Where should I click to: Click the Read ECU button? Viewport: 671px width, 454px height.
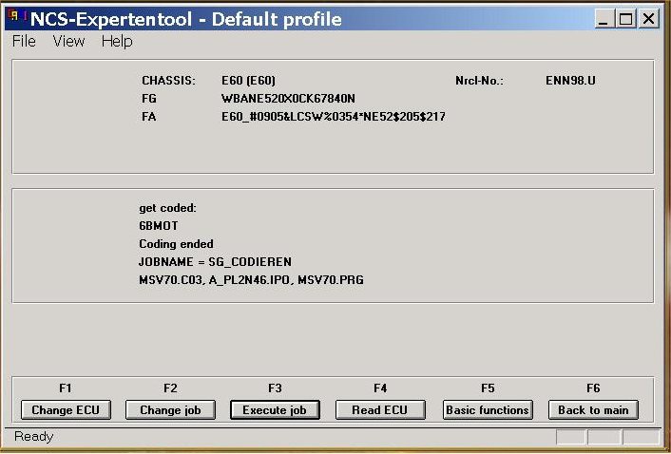(x=380, y=410)
